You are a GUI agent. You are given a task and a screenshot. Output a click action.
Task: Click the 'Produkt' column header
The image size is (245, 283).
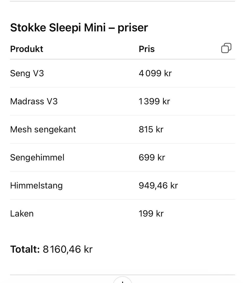click(x=27, y=49)
